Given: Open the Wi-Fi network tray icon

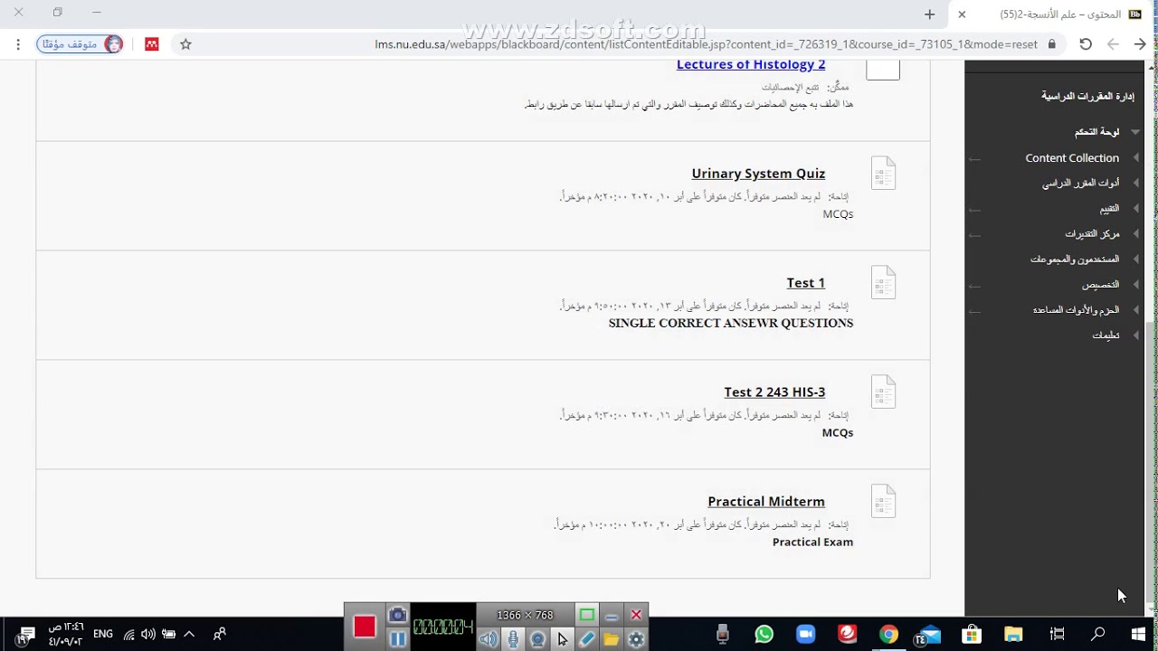Looking at the screenshot, I should pyautogui.click(x=128, y=635).
